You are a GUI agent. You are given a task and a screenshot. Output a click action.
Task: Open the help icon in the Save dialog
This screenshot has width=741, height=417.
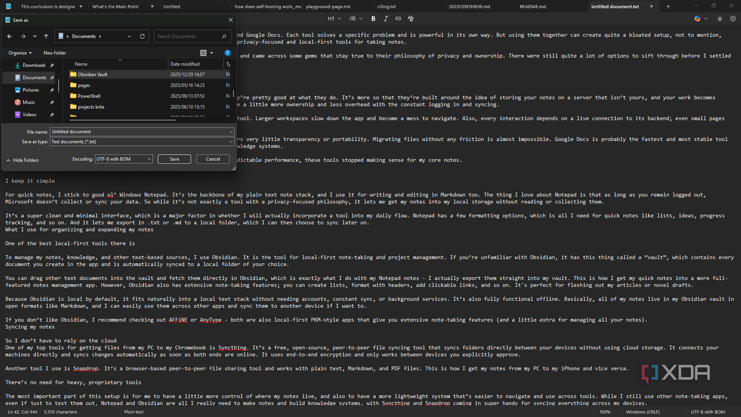tap(227, 53)
